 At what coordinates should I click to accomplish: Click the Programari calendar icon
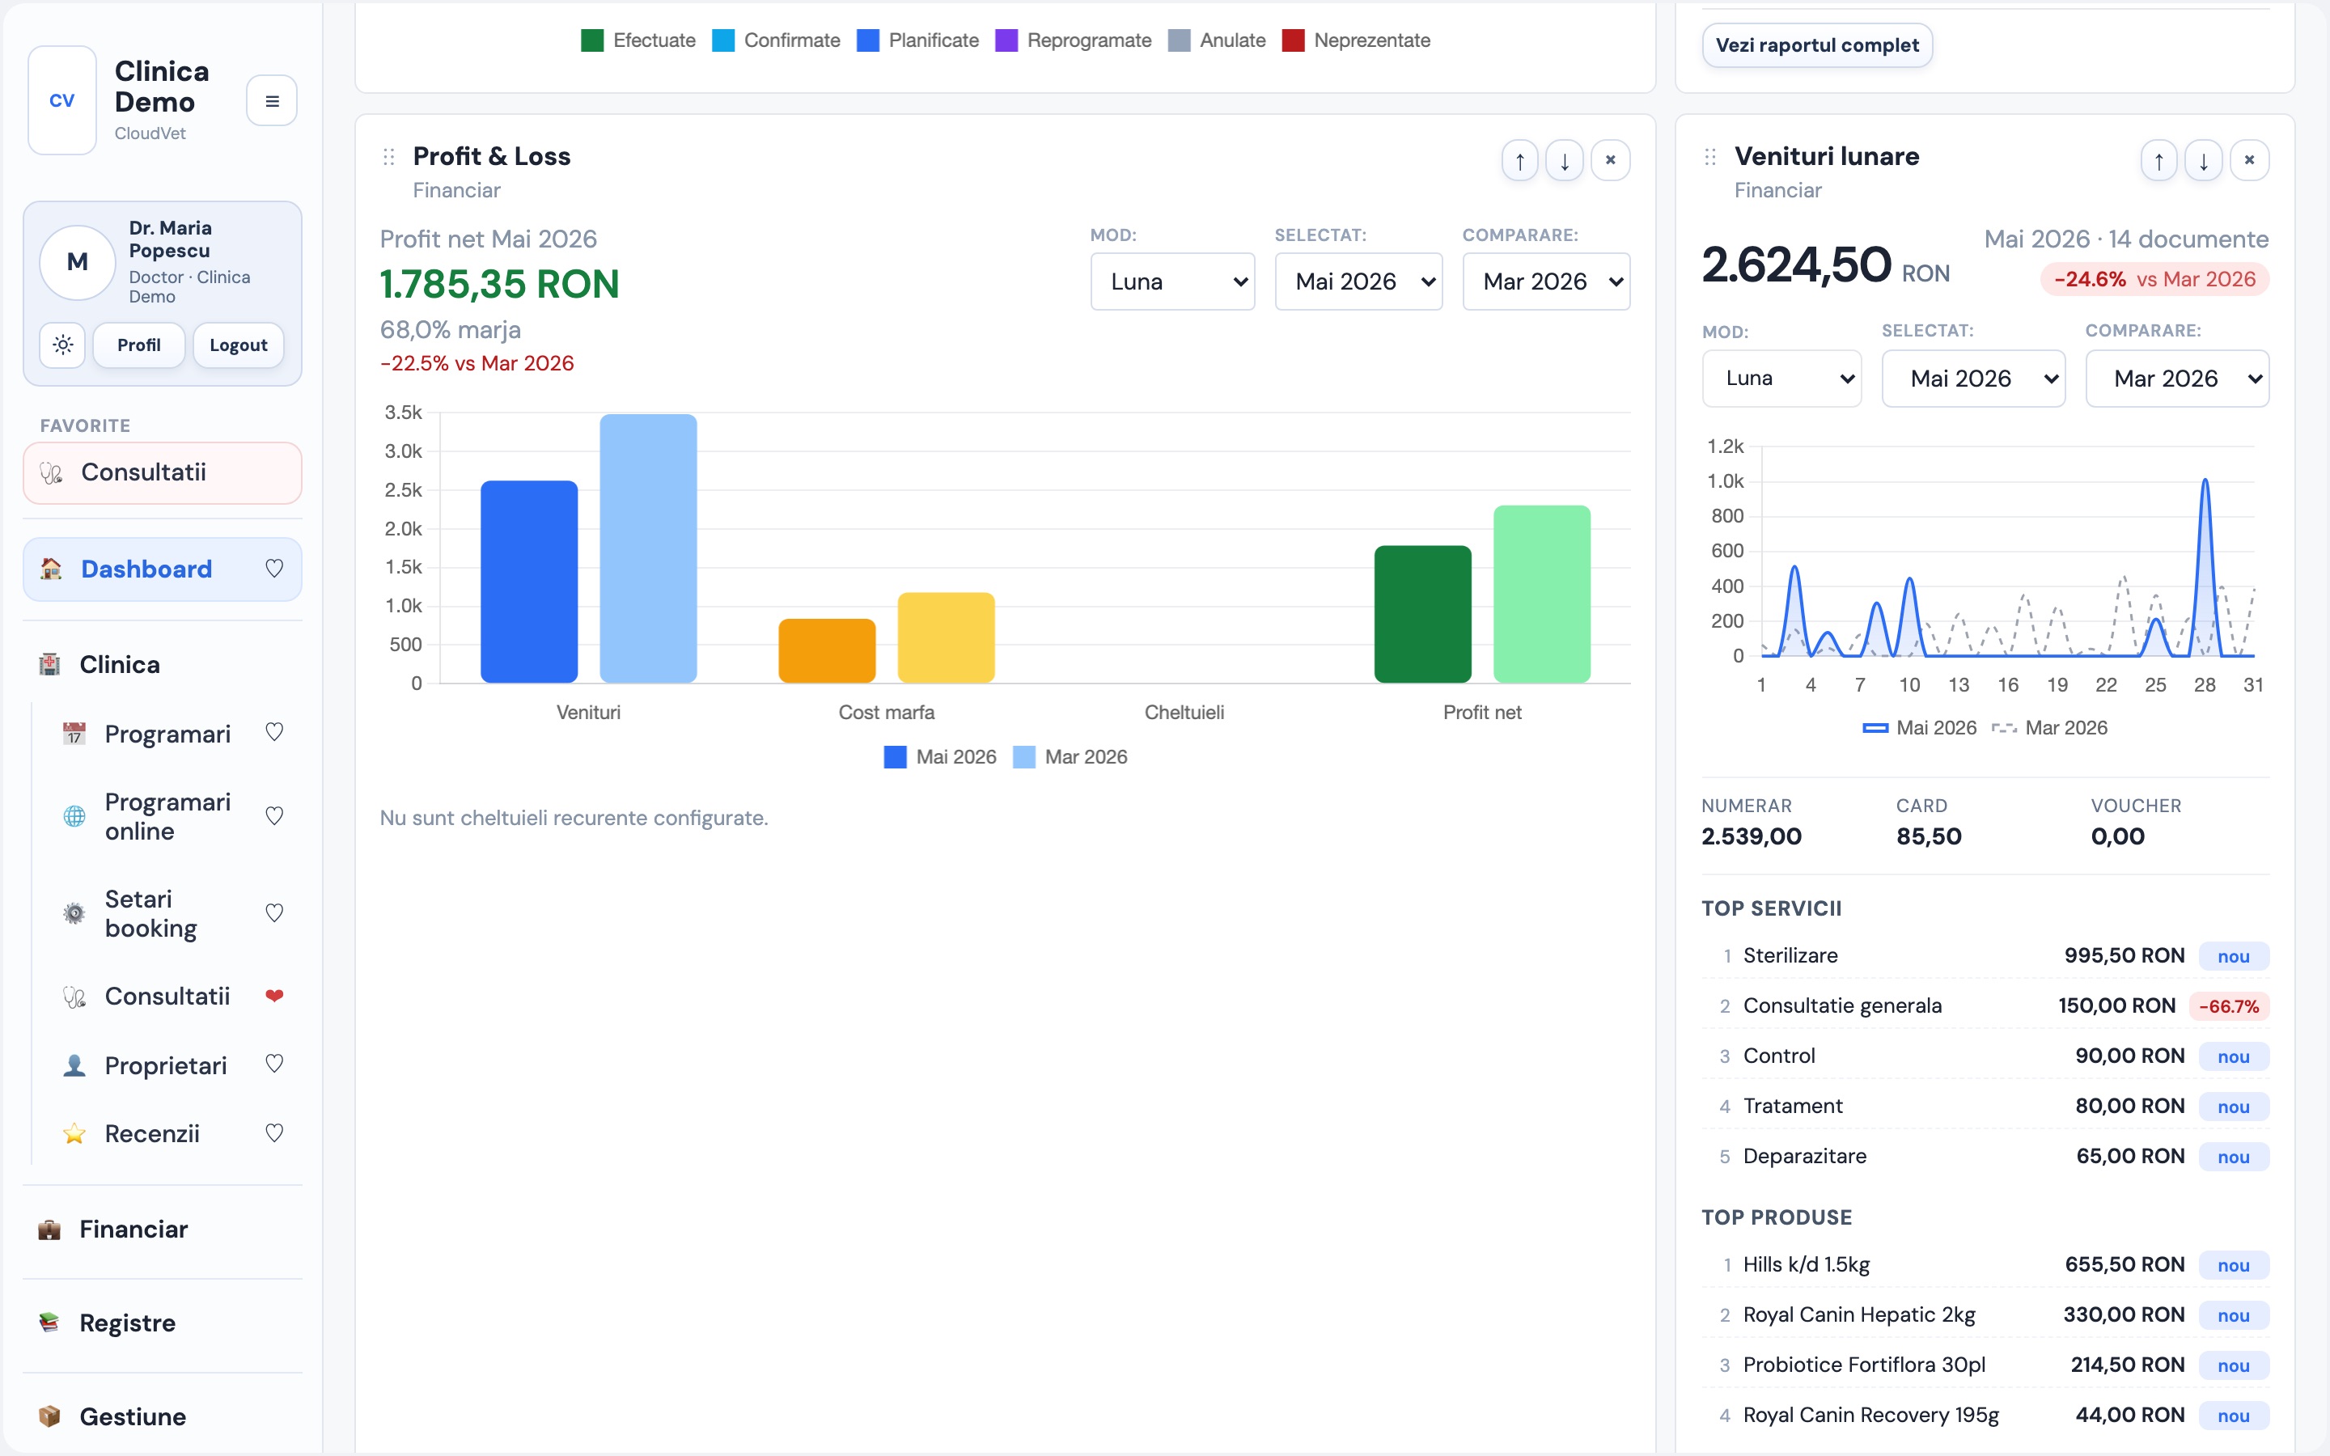pyautogui.click(x=74, y=734)
